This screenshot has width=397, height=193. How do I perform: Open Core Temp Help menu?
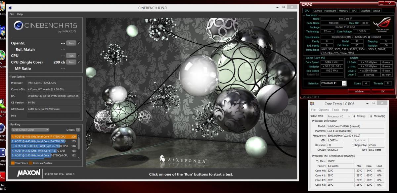point(345,110)
